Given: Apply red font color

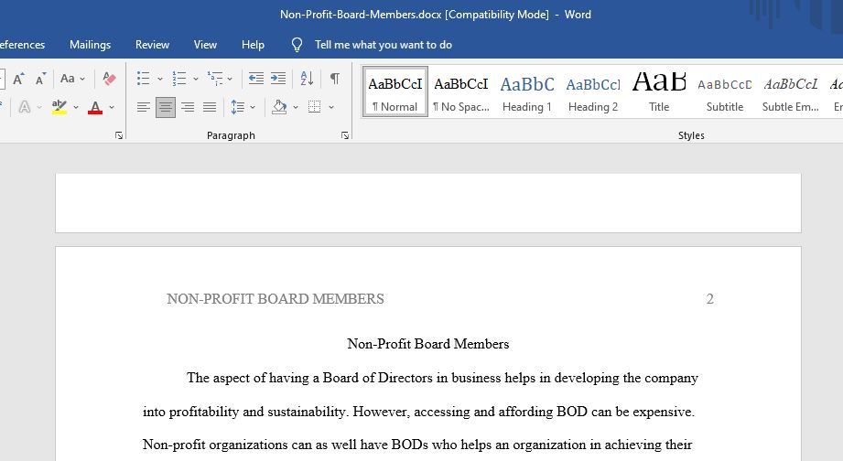Looking at the screenshot, I should pyautogui.click(x=95, y=107).
